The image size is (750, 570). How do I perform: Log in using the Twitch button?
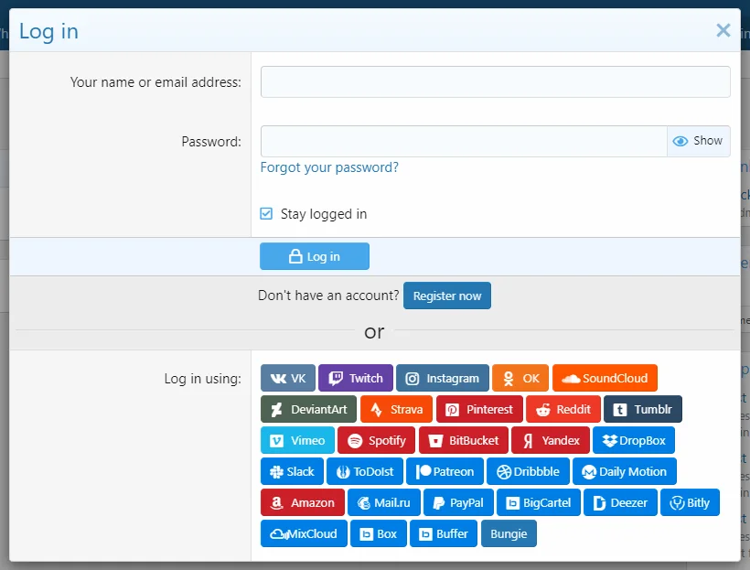click(x=356, y=378)
